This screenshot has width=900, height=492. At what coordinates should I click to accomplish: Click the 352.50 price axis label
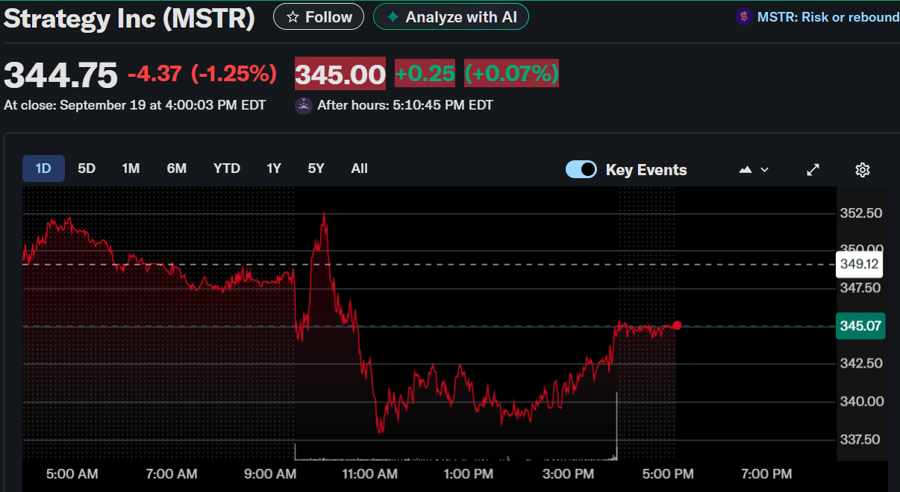860,213
